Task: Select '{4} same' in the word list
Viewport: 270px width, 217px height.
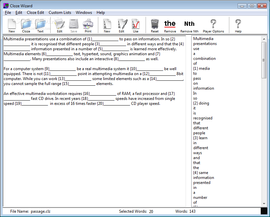Action: click(x=201, y=173)
